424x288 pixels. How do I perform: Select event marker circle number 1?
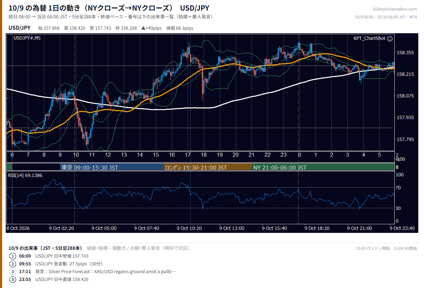click(13, 256)
